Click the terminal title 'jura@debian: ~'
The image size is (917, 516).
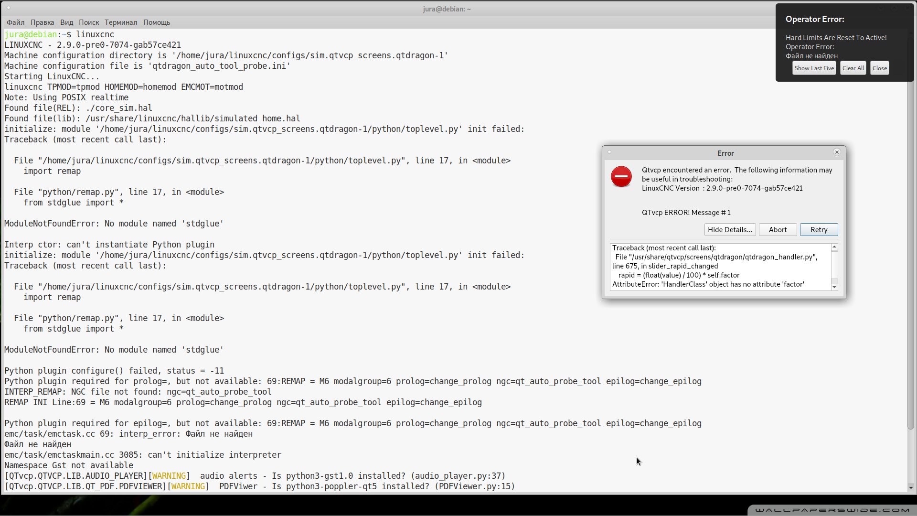coord(447,9)
